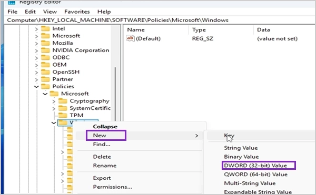Select Binary Value in the New submenu

point(241,157)
